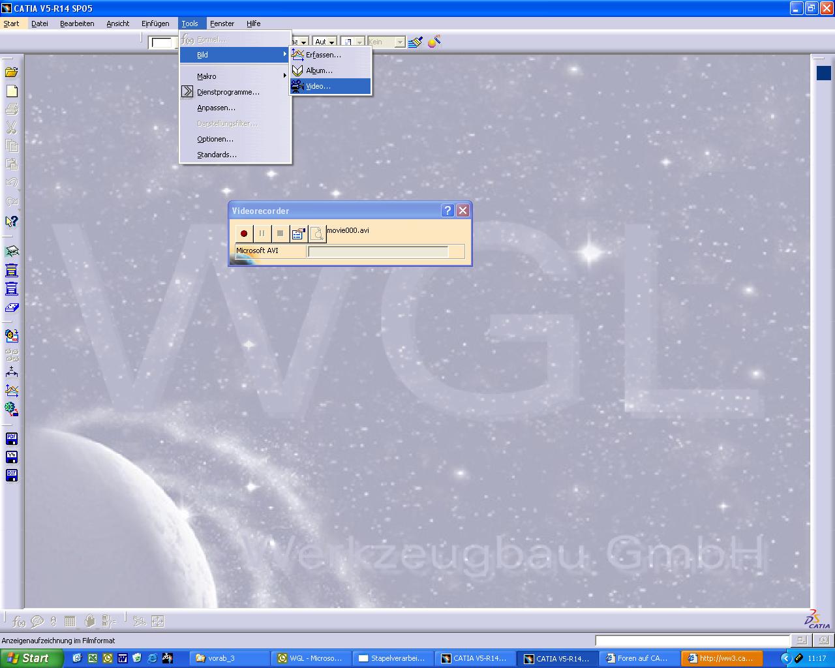This screenshot has height=668, width=835.
Task: Click the Print icon in left toolbar
Action: click(12, 110)
